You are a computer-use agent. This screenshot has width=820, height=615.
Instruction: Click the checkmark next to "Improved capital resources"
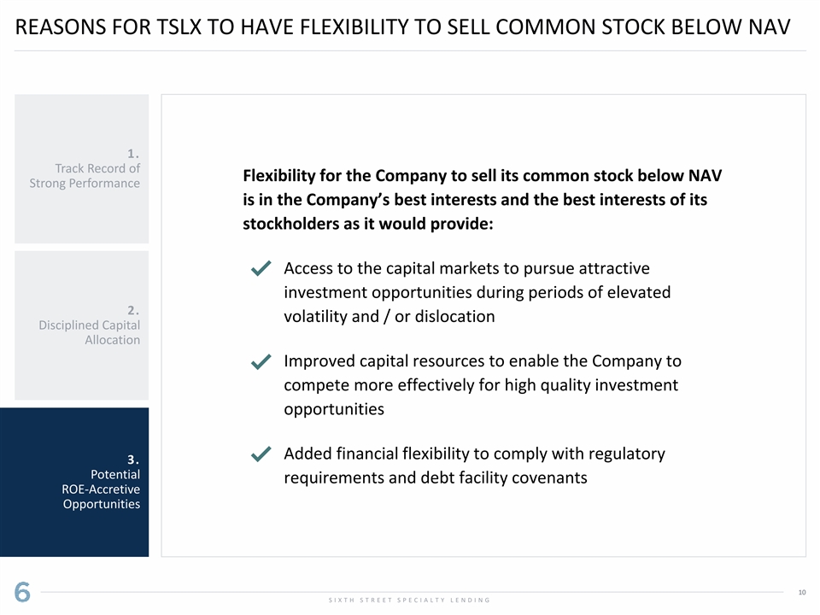tap(262, 362)
